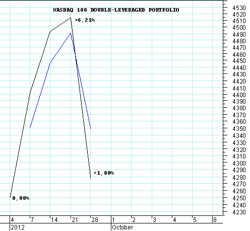
Task: Select the '+1,80%' end label
Action: coord(104,173)
